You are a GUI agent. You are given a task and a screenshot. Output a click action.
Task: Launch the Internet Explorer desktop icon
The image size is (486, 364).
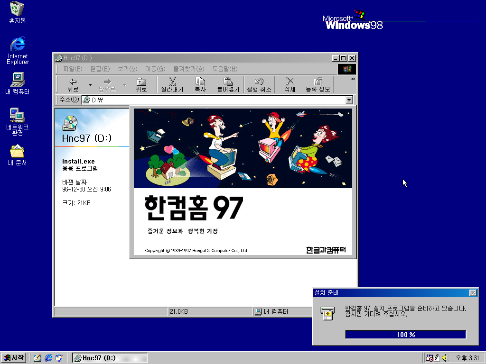click(18, 50)
